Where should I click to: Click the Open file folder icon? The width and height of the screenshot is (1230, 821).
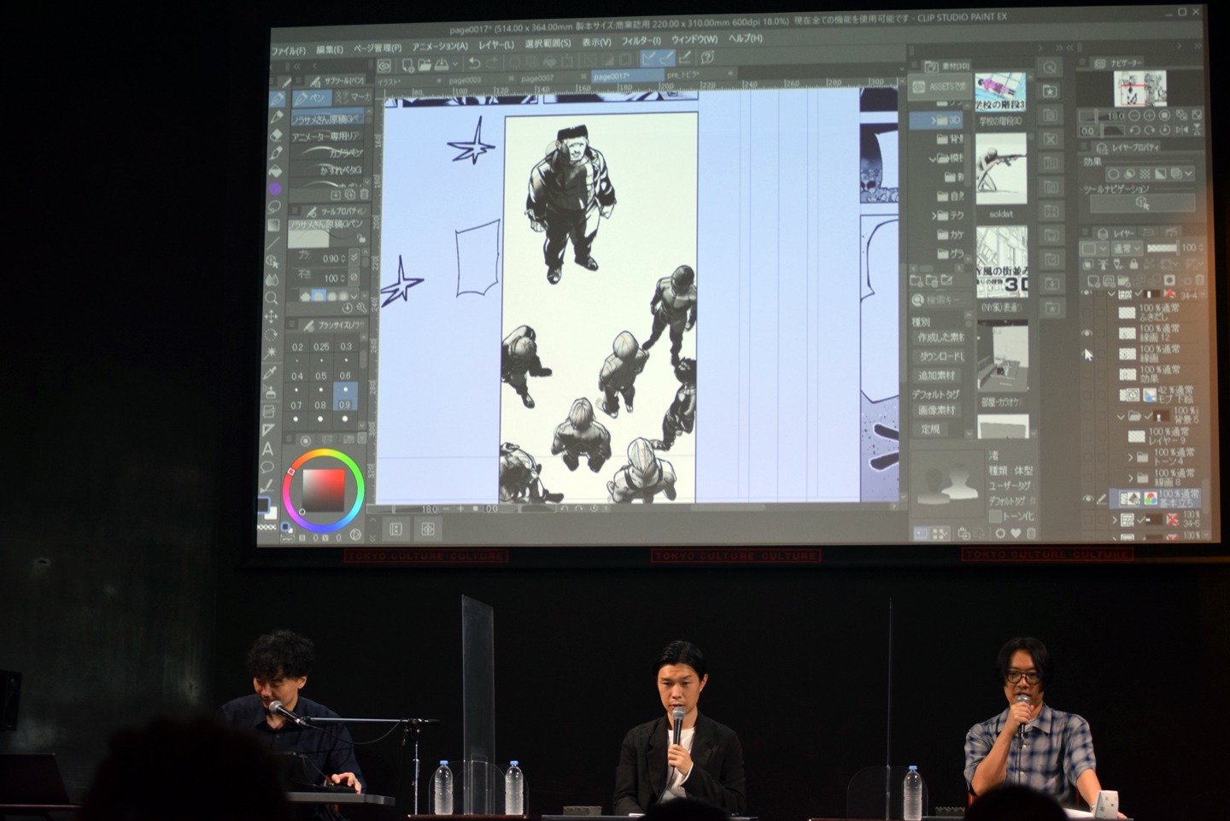click(x=425, y=65)
